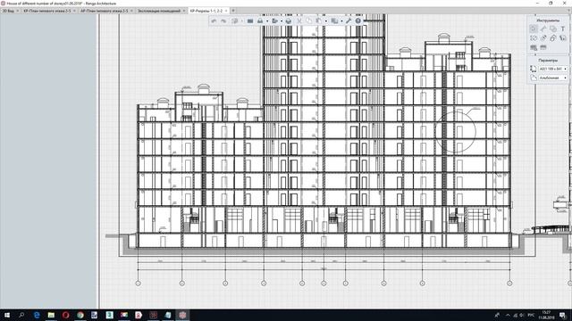Click first icon in second tools row
Image resolution: width=572 pixels, height=321 pixels.
pyautogui.click(x=534, y=38)
